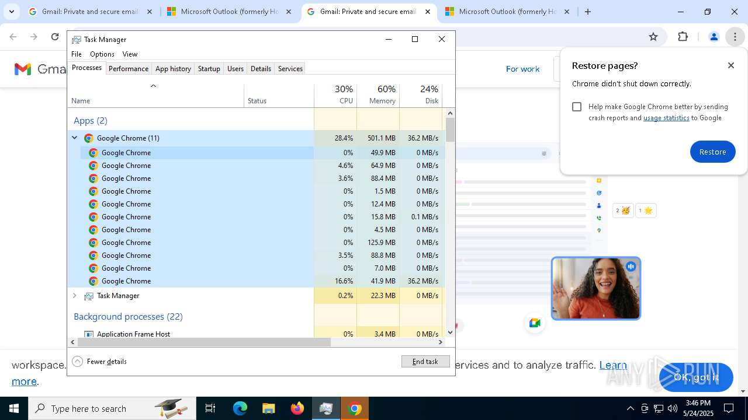
Task: Open File Explorer from the taskbar
Action: click(268, 408)
